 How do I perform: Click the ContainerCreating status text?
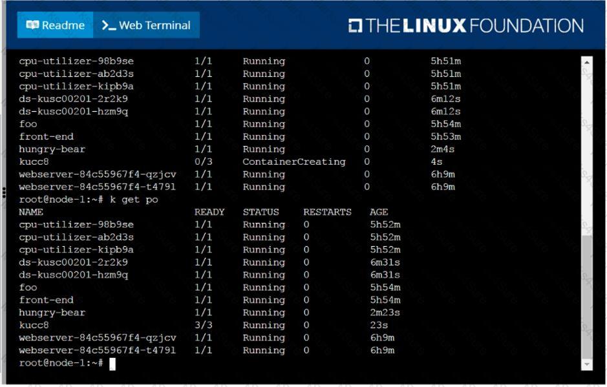(x=294, y=162)
